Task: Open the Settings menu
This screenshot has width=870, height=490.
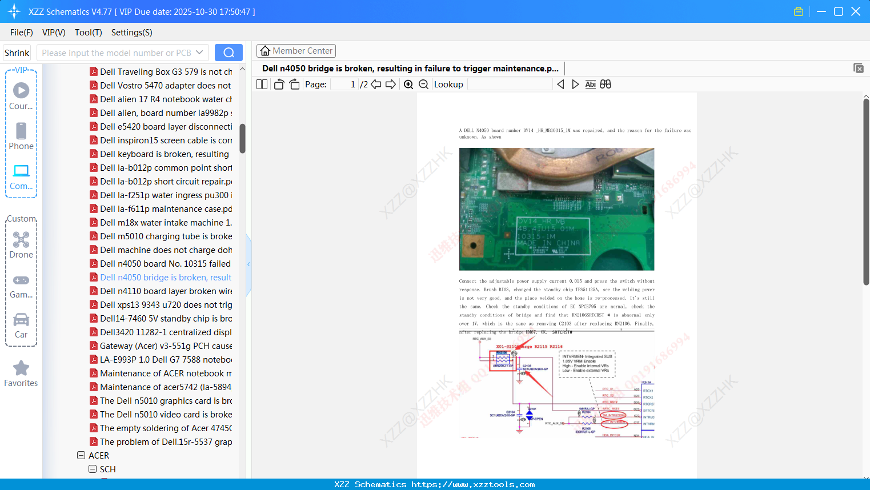Action: 132,33
